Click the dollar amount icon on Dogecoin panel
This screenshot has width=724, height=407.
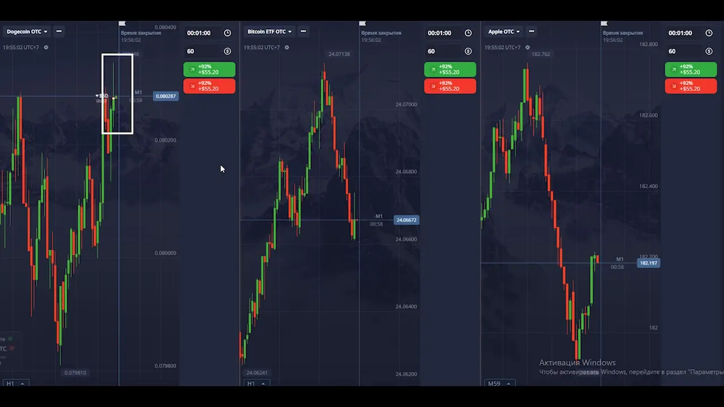(227, 51)
